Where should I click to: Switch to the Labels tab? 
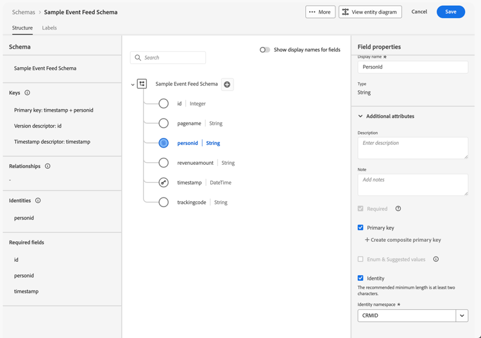coord(49,28)
